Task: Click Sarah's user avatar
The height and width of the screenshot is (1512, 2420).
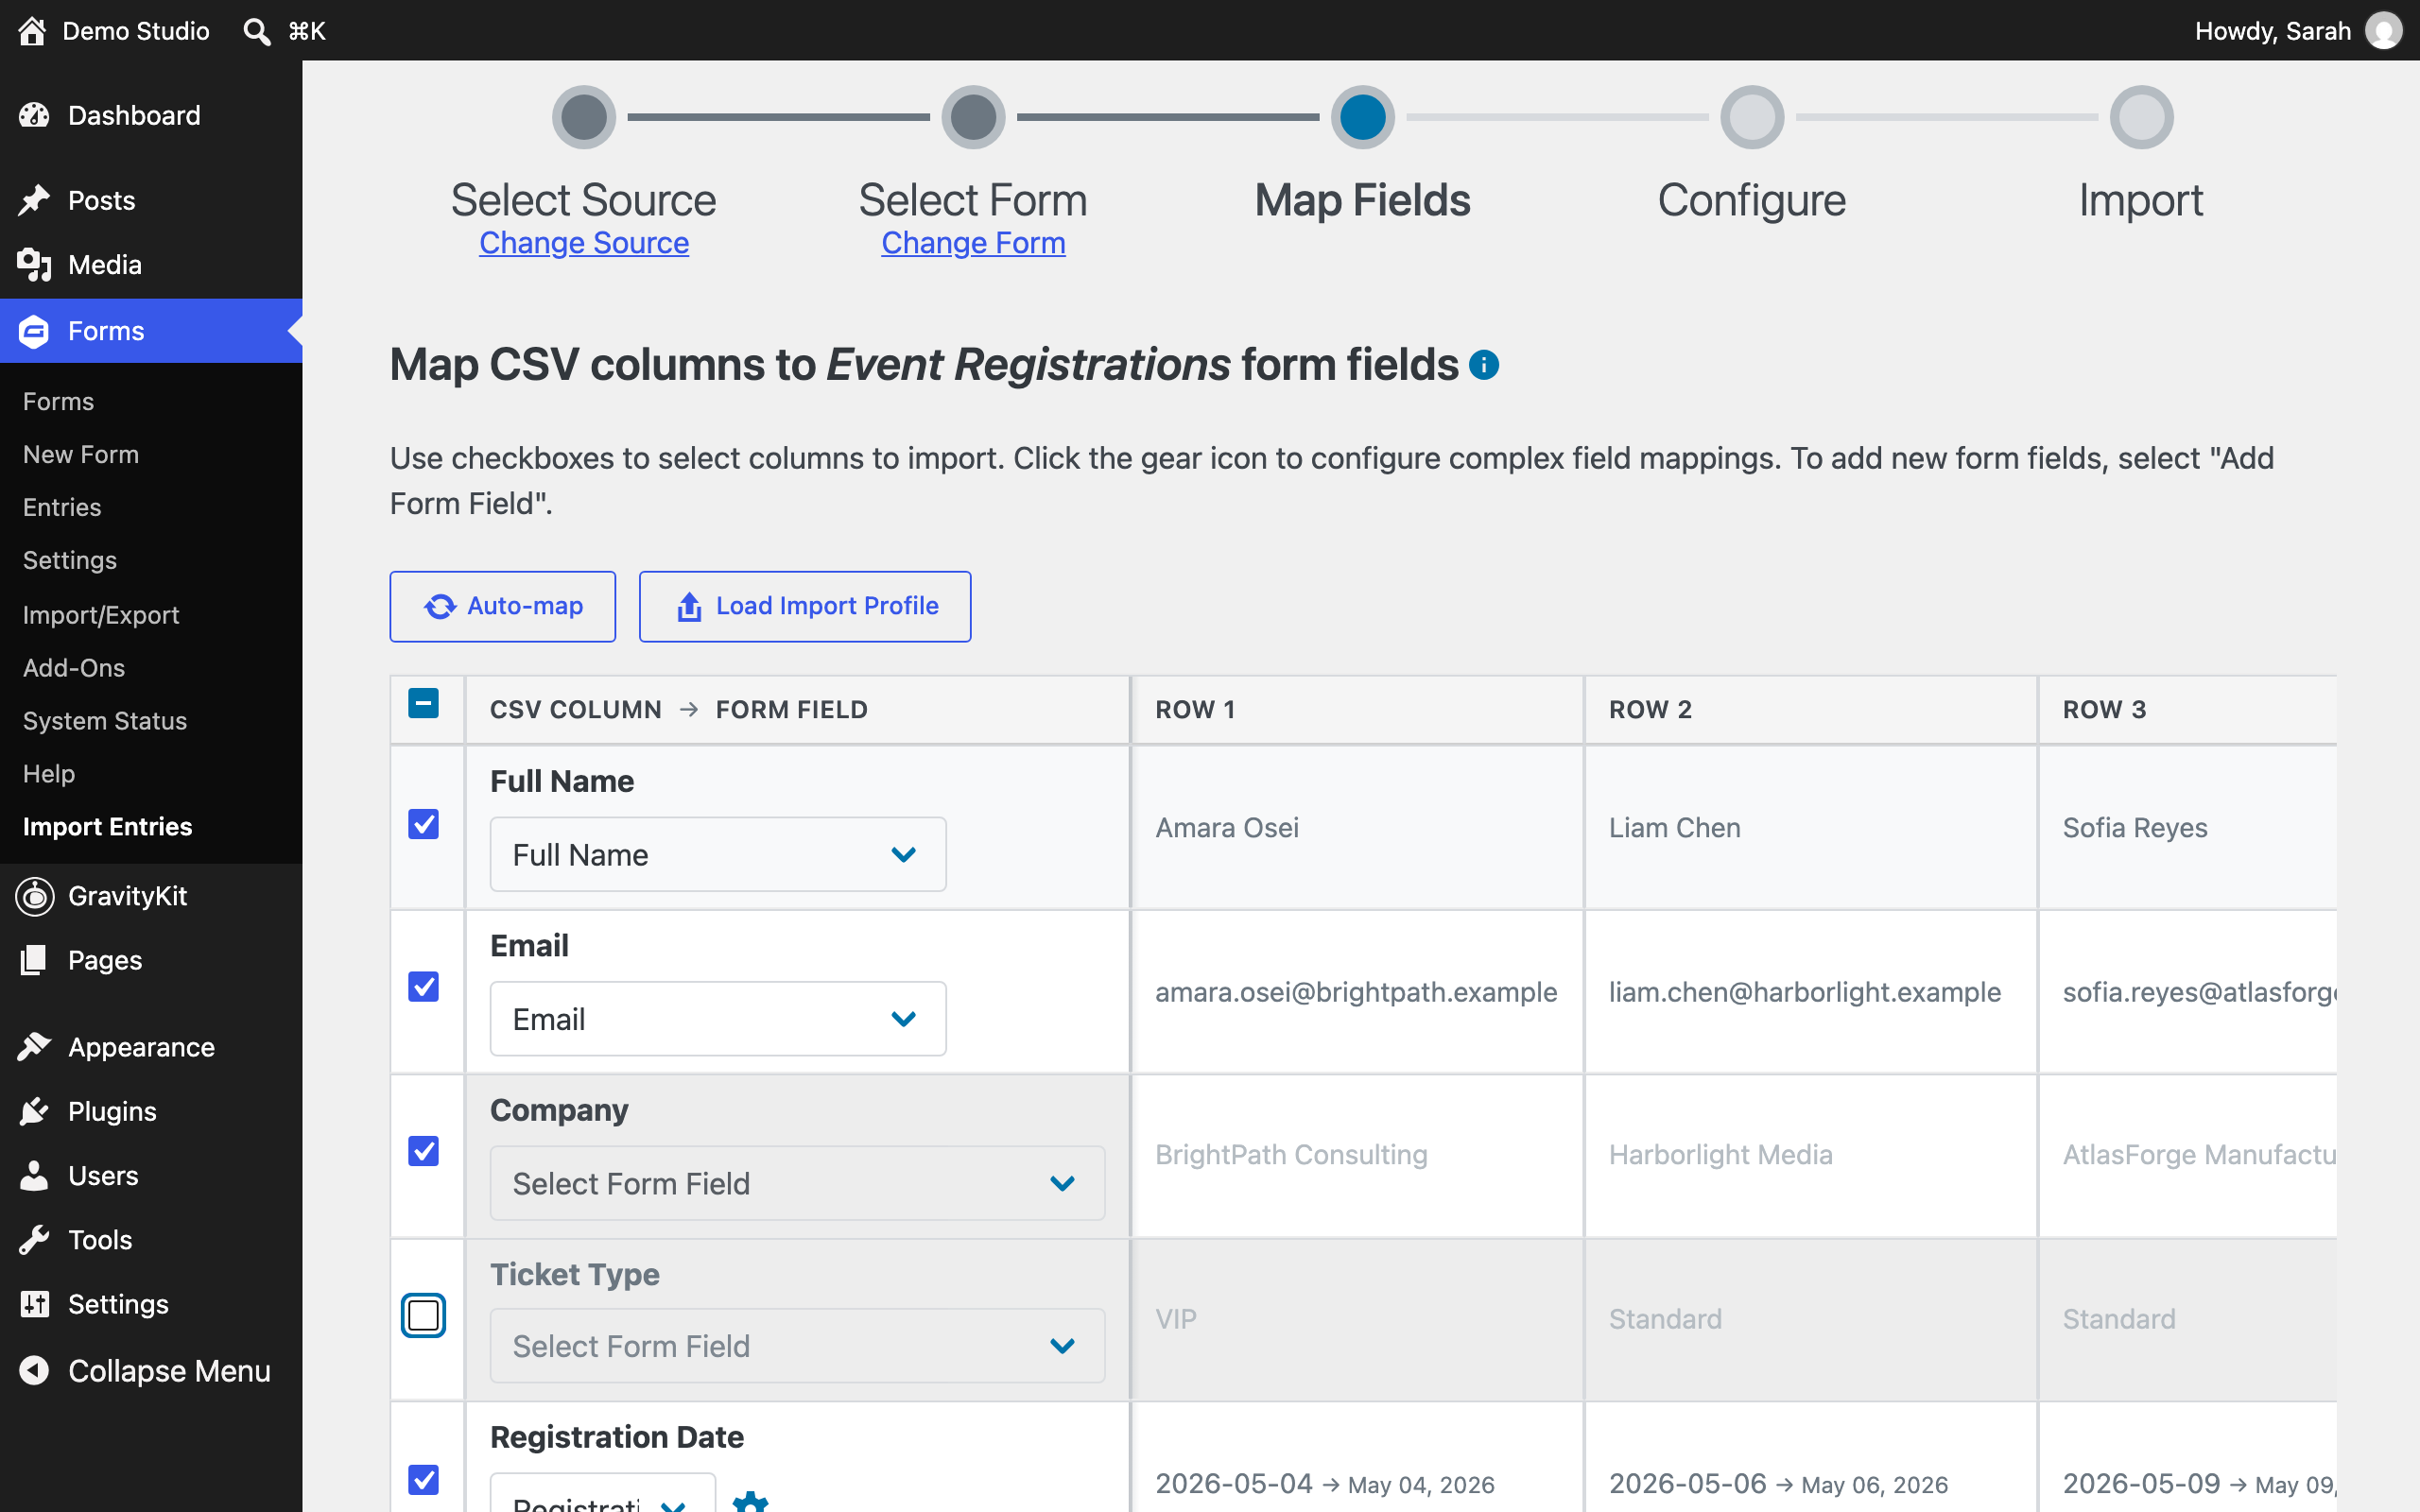Action: point(2383,31)
